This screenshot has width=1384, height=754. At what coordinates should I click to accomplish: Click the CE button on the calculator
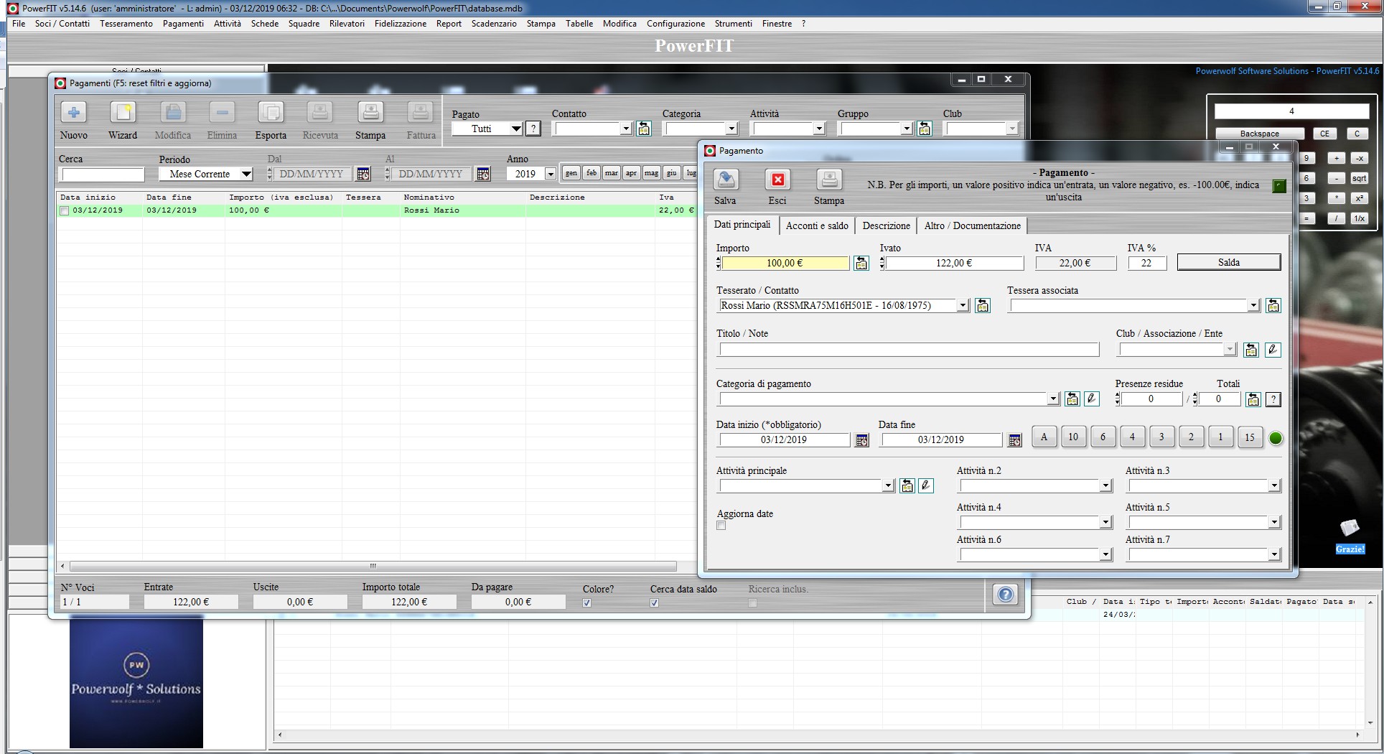point(1324,134)
